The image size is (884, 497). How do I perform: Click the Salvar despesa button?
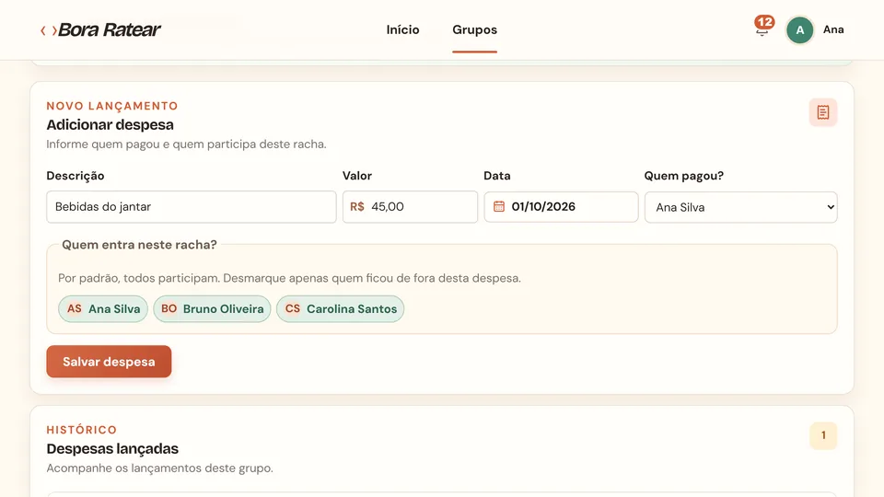pyautogui.click(x=109, y=362)
